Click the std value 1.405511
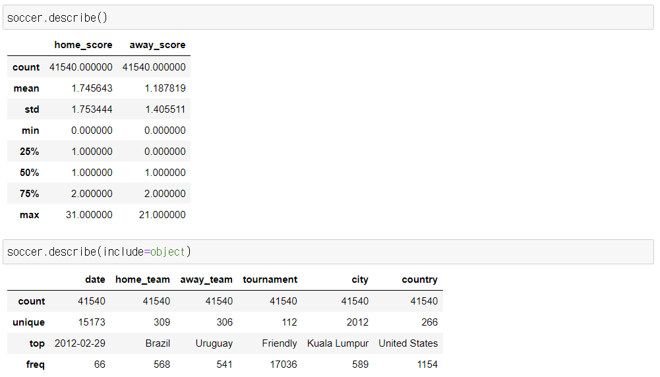 165,109
